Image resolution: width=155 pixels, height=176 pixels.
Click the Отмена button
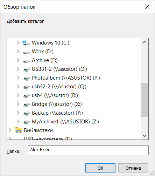pos(133,168)
